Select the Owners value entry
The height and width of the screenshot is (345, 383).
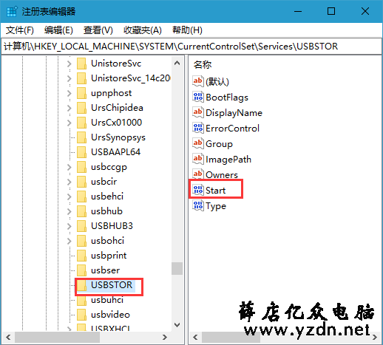222,174
